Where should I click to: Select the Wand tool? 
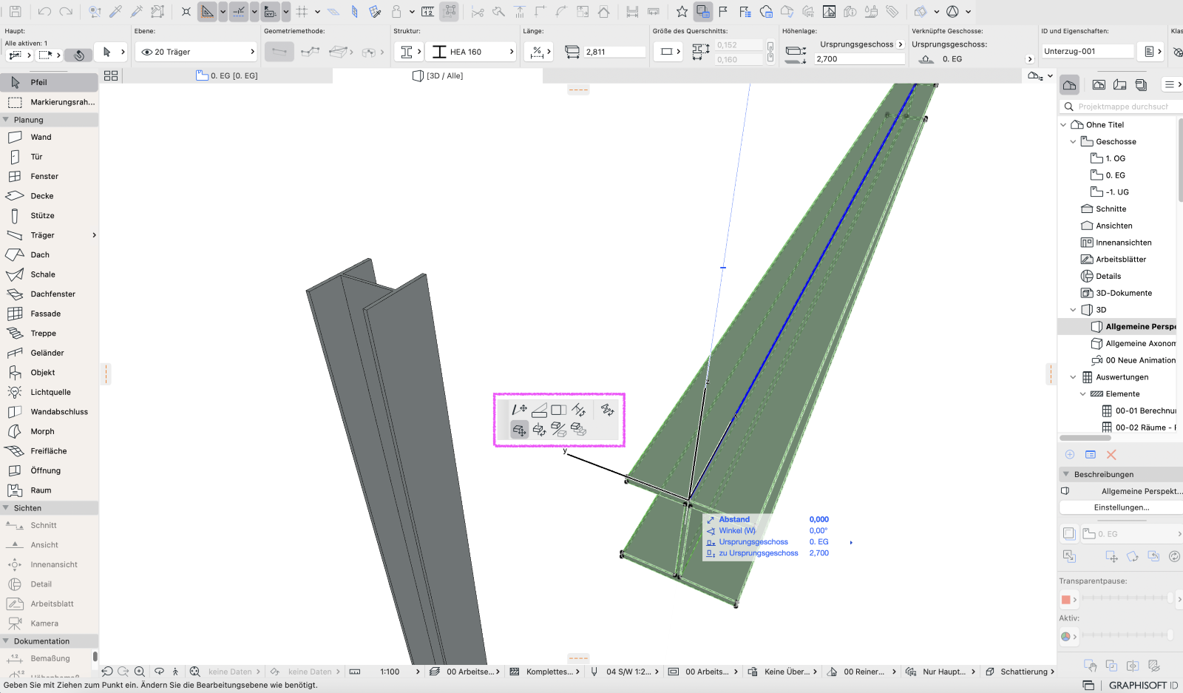[x=49, y=137]
